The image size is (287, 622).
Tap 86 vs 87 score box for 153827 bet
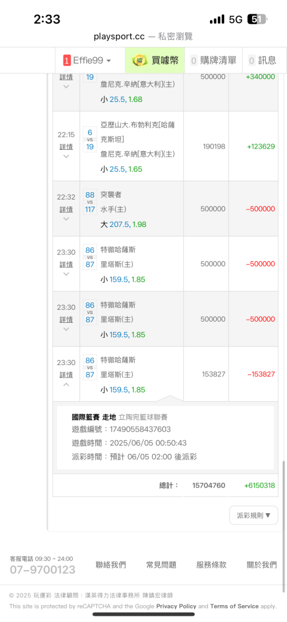point(90,368)
